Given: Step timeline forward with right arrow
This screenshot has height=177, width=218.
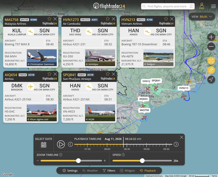Looking at the screenshot, I should pos(176,144).
